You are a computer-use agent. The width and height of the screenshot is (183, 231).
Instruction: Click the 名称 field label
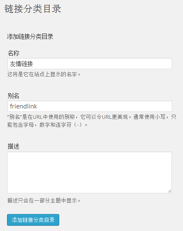(13, 53)
